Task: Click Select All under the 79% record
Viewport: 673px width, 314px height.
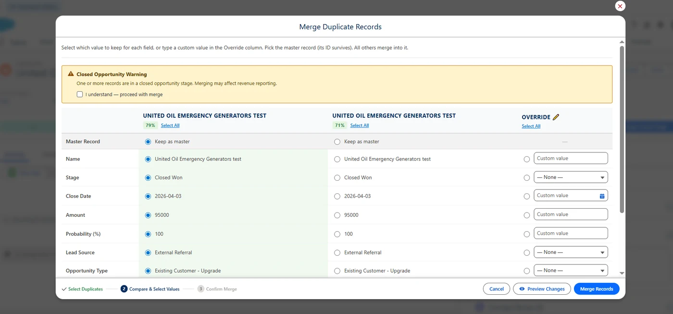Action: 170,126
